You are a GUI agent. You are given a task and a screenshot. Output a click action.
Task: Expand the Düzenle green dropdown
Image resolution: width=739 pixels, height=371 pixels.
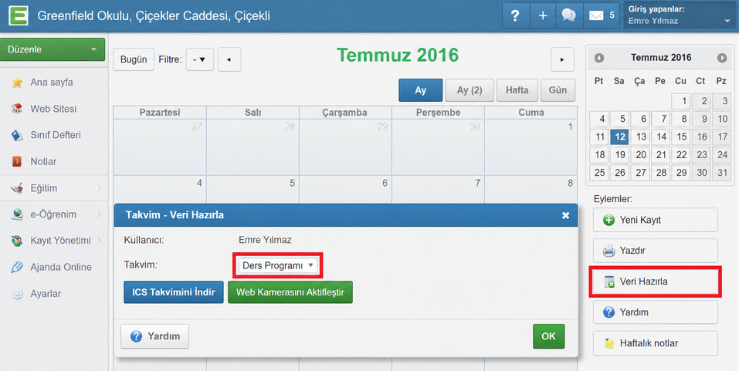(x=53, y=49)
